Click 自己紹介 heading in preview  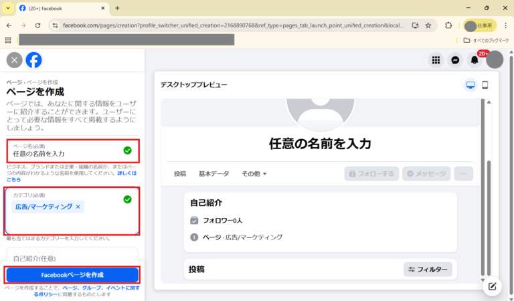206,203
